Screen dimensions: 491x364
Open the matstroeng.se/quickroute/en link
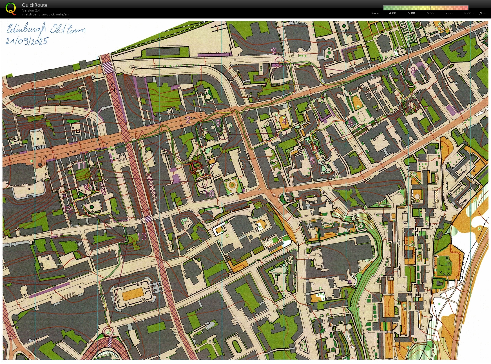tap(45, 14)
